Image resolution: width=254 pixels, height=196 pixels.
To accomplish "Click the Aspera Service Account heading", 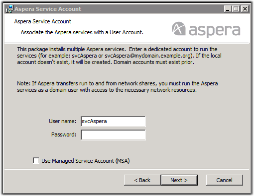I will pyautogui.click(x=43, y=21).
